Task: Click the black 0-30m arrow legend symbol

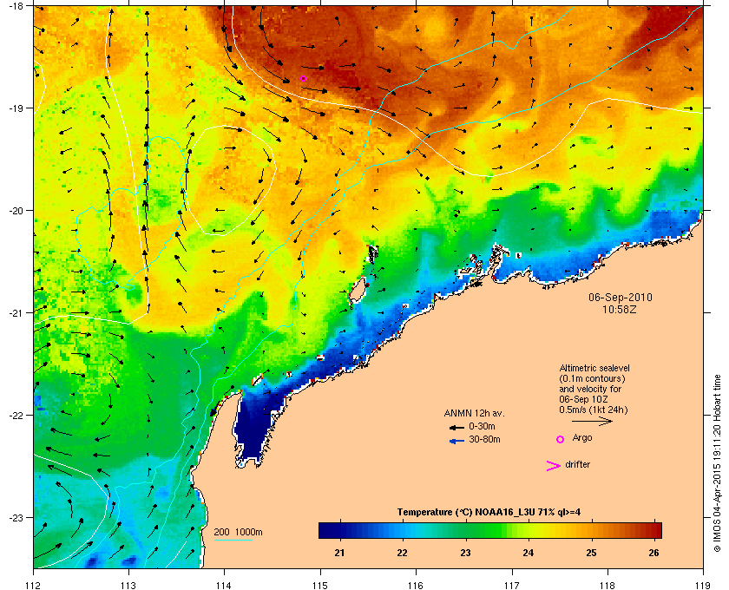Action: coord(456,427)
